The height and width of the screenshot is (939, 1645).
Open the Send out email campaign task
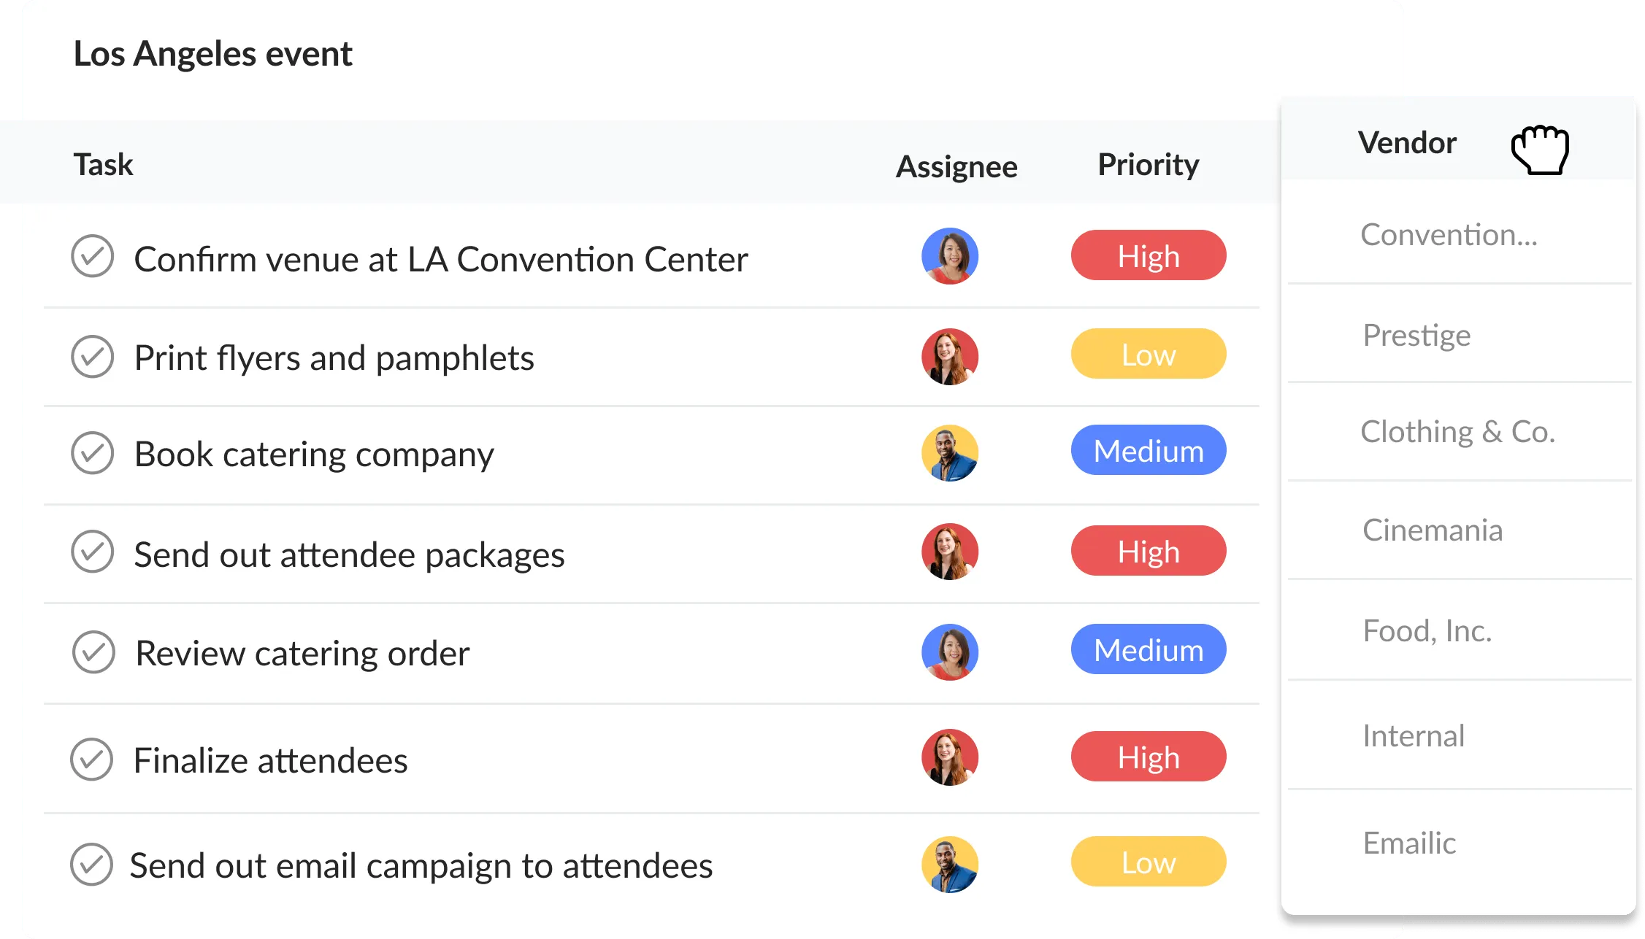(x=421, y=866)
